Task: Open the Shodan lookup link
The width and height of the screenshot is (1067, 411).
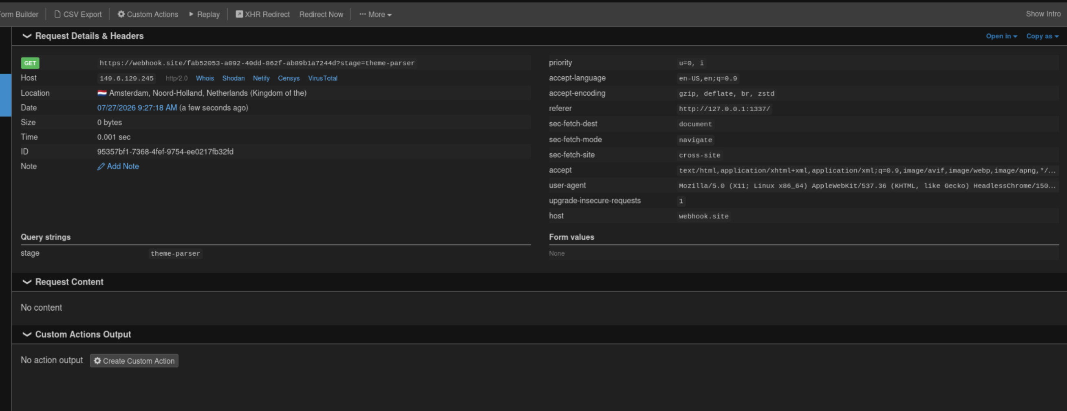Action: (x=233, y=78)
